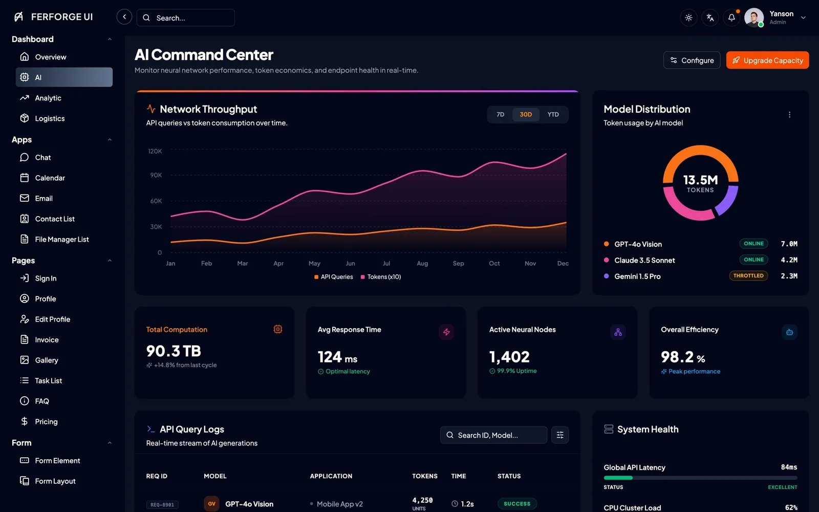The width and height of the screenshot is (819, 512).
Task: Click the Active Neural Nodes network icon
Action: point(618,332)
